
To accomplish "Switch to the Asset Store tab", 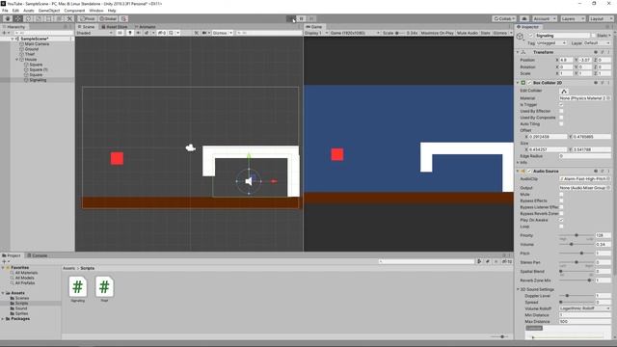I will coord(115,27).
